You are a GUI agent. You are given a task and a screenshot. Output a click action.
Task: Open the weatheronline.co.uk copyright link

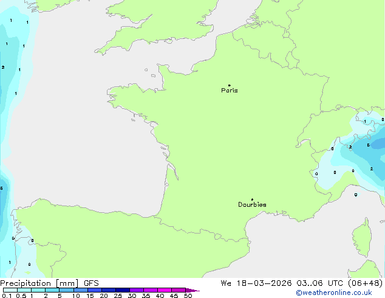click(x=334, y=293)
